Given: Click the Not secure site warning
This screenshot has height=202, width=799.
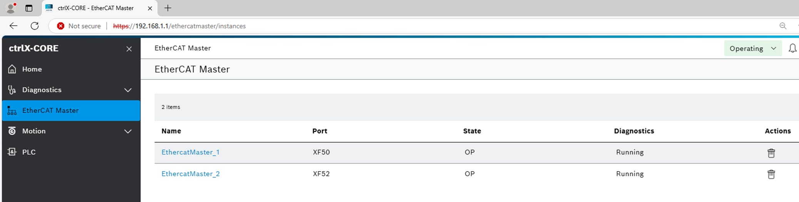Looking at the screenshot, I should [79, 26].
